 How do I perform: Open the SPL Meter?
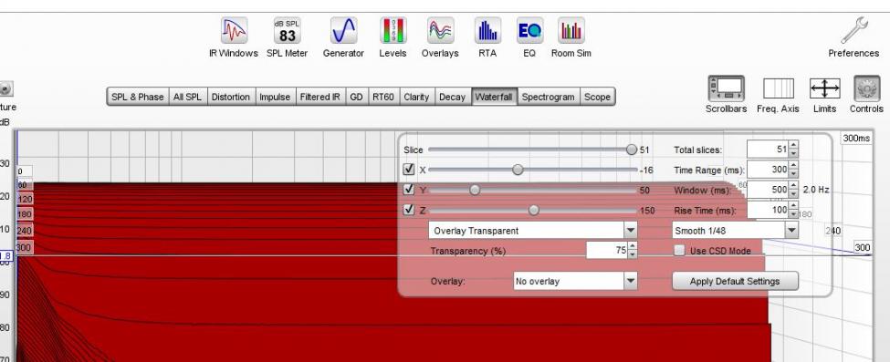(x=288, y=31)
